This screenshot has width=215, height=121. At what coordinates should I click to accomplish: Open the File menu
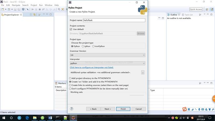click(x=3, y=5)
